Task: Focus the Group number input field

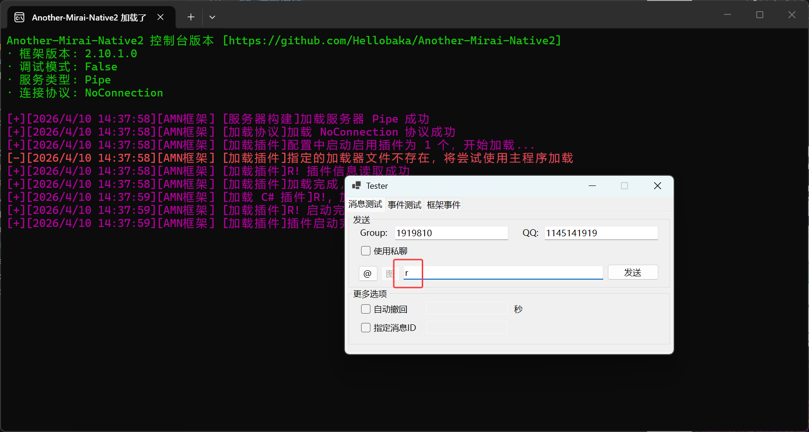Action: (451, 233)
